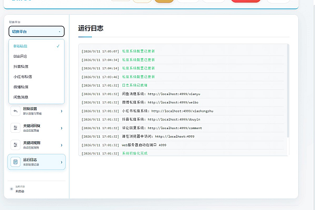Click the 日志系统已就绪 log message
315x210 pixels.
[134, 85]
